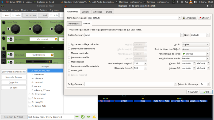The height and width of the screenshot is (120, 214).
Task: Check the Mode logiciel option
Action: [69, 62]
